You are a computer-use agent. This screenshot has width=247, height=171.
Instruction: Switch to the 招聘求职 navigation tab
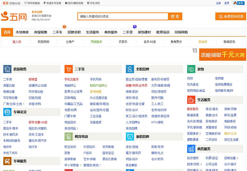74,32
